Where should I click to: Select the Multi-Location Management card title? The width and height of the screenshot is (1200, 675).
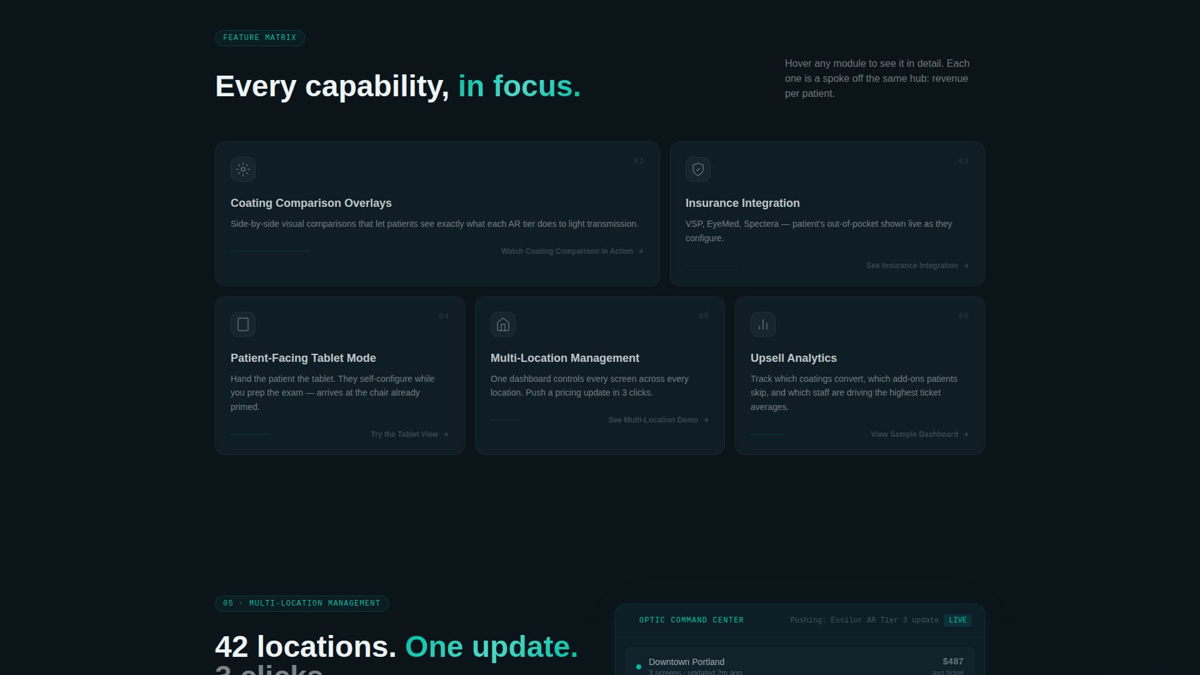[565, 358]
